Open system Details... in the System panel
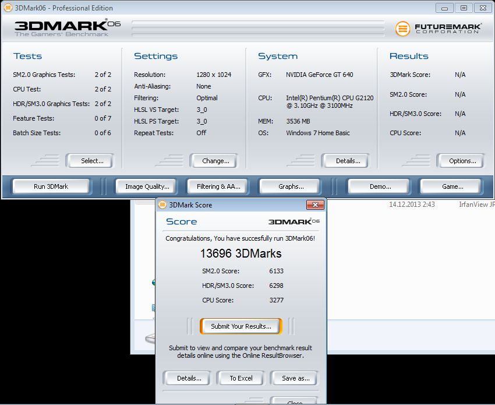 [348, 161]
